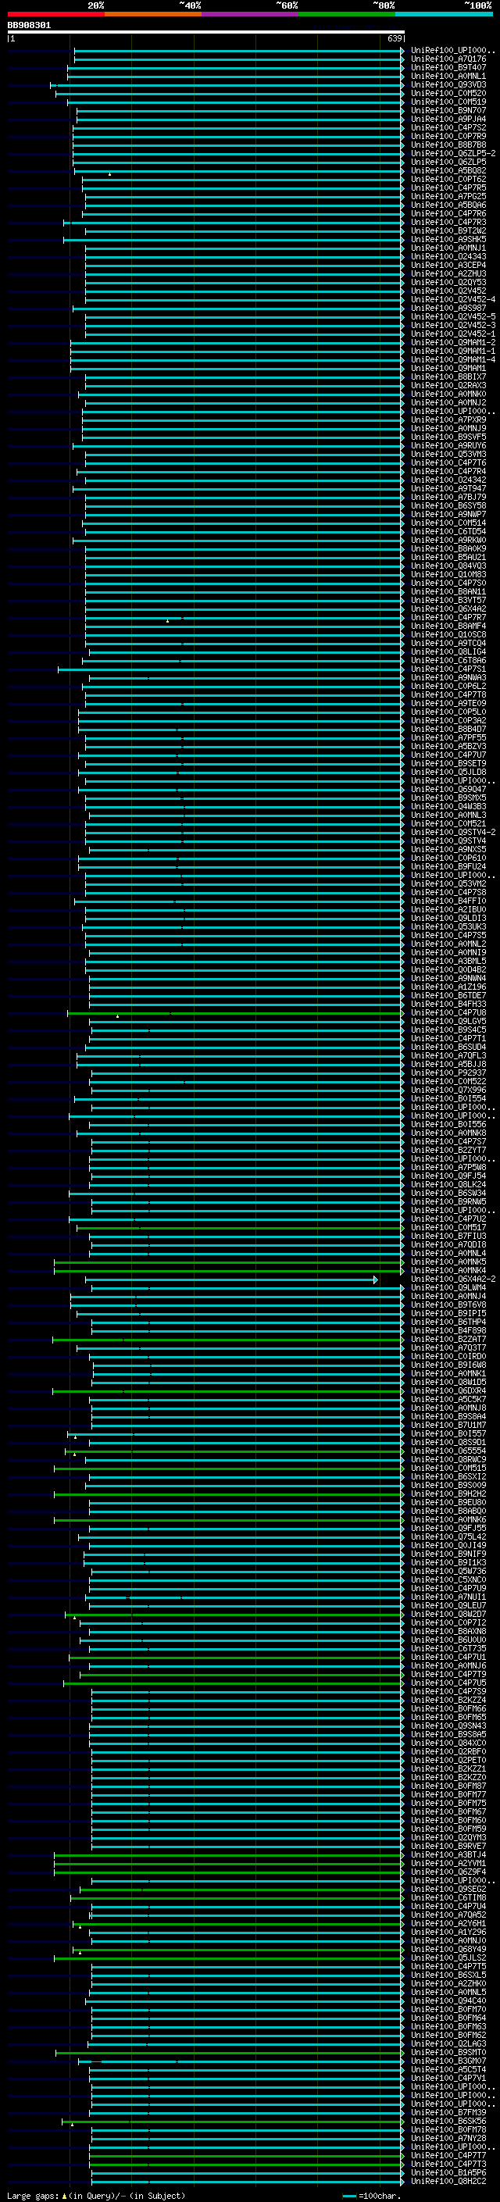The width and height of the screenshot is (500, 2202).
Task: Click label UniRef100_C0M519
Action: point(448,102)
